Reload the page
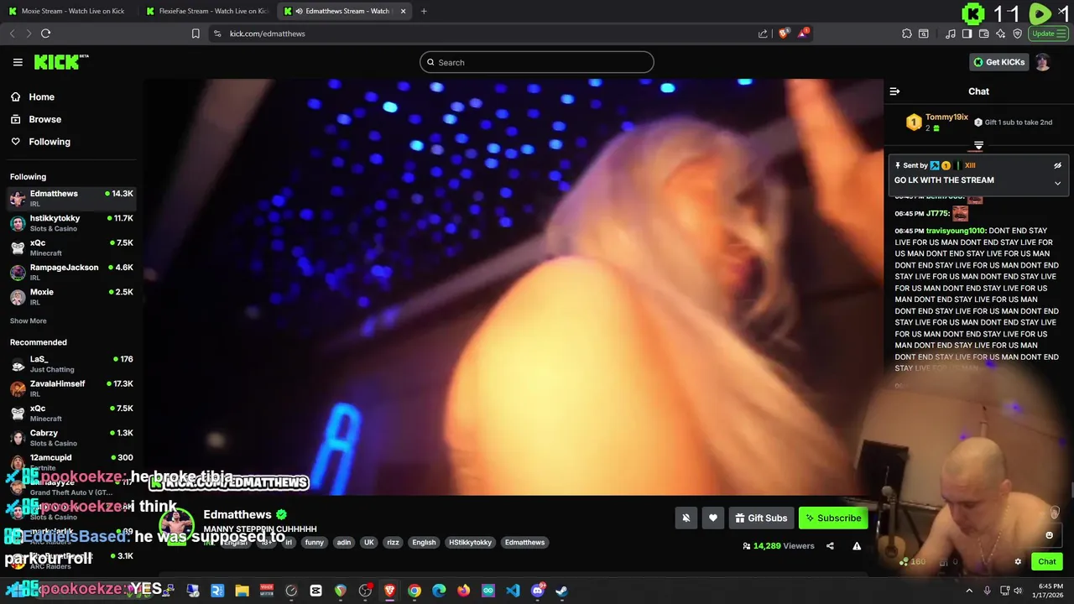 [x=45, y=34]
